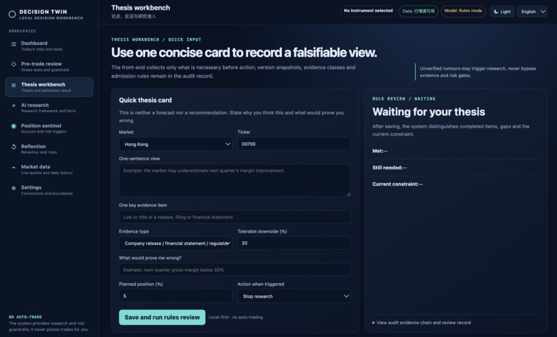Click the Settings gear icon
Screen dimensions: 557x337
[x=14, y=188]
